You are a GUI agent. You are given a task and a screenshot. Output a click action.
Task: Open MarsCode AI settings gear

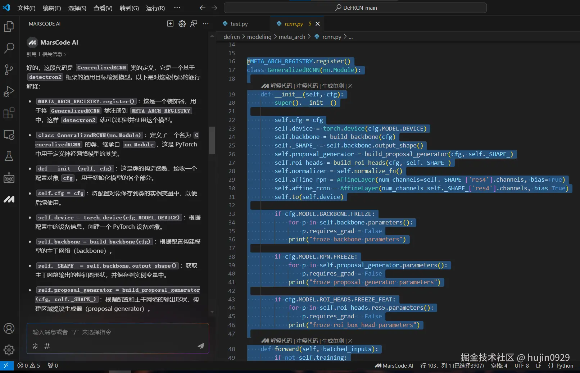[x=182, y=24]
